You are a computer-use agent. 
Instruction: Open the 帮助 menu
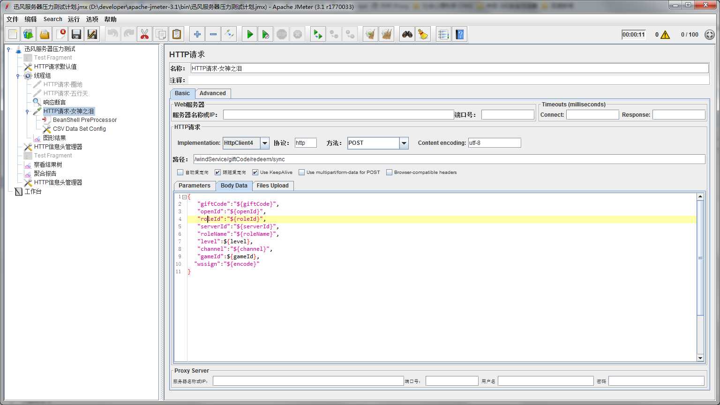[110, 19]
